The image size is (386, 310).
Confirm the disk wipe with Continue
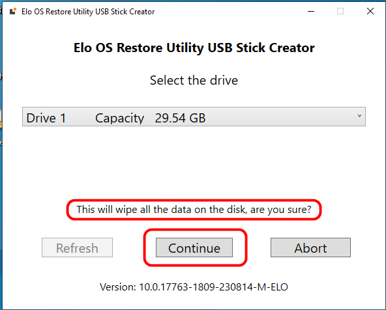(194, 247)
